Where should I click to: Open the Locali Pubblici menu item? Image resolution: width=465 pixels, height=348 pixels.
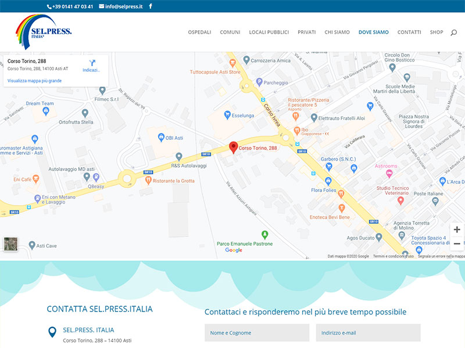tap(269, 32)
